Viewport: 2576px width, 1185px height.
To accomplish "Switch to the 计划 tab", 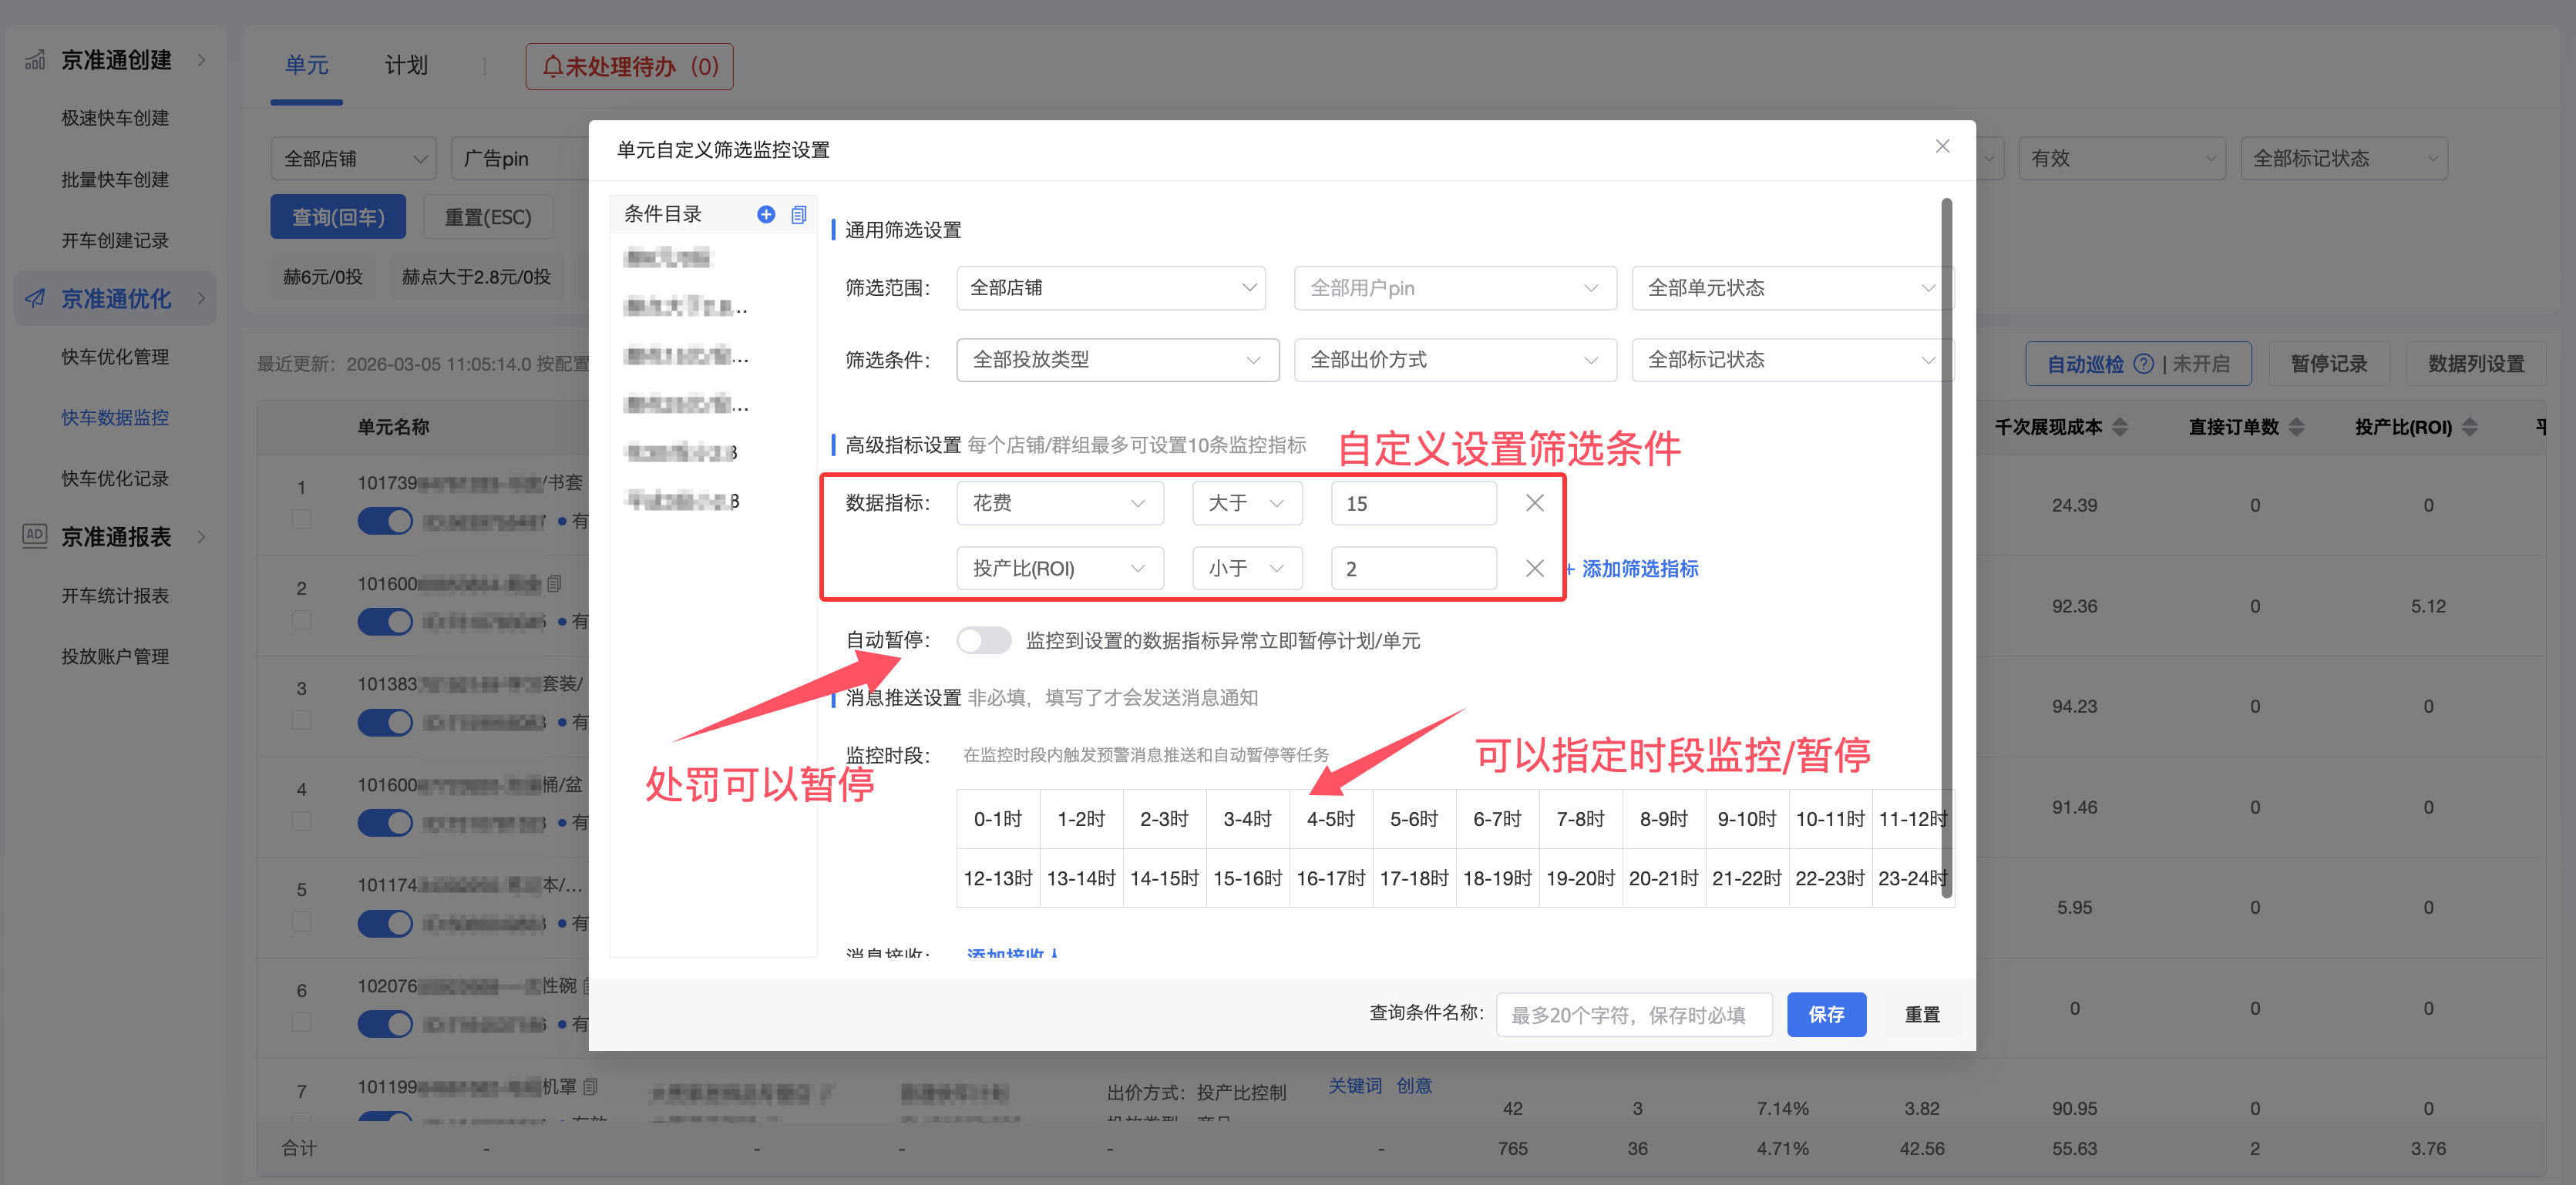I will 406,66.
